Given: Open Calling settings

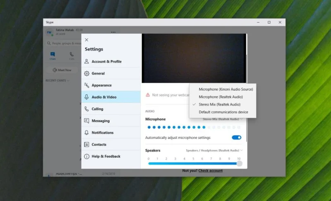Looking at the screenshot, I should click(x=111, y=109).
